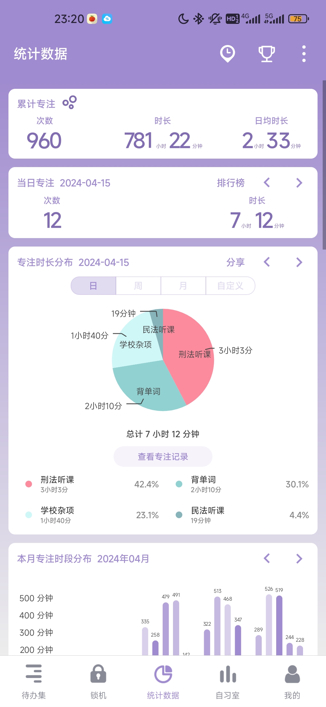Tap the pink 刑法听课 legend dot
The height and width of the screenshot is (707, 326).
click(x=29, y=484)
